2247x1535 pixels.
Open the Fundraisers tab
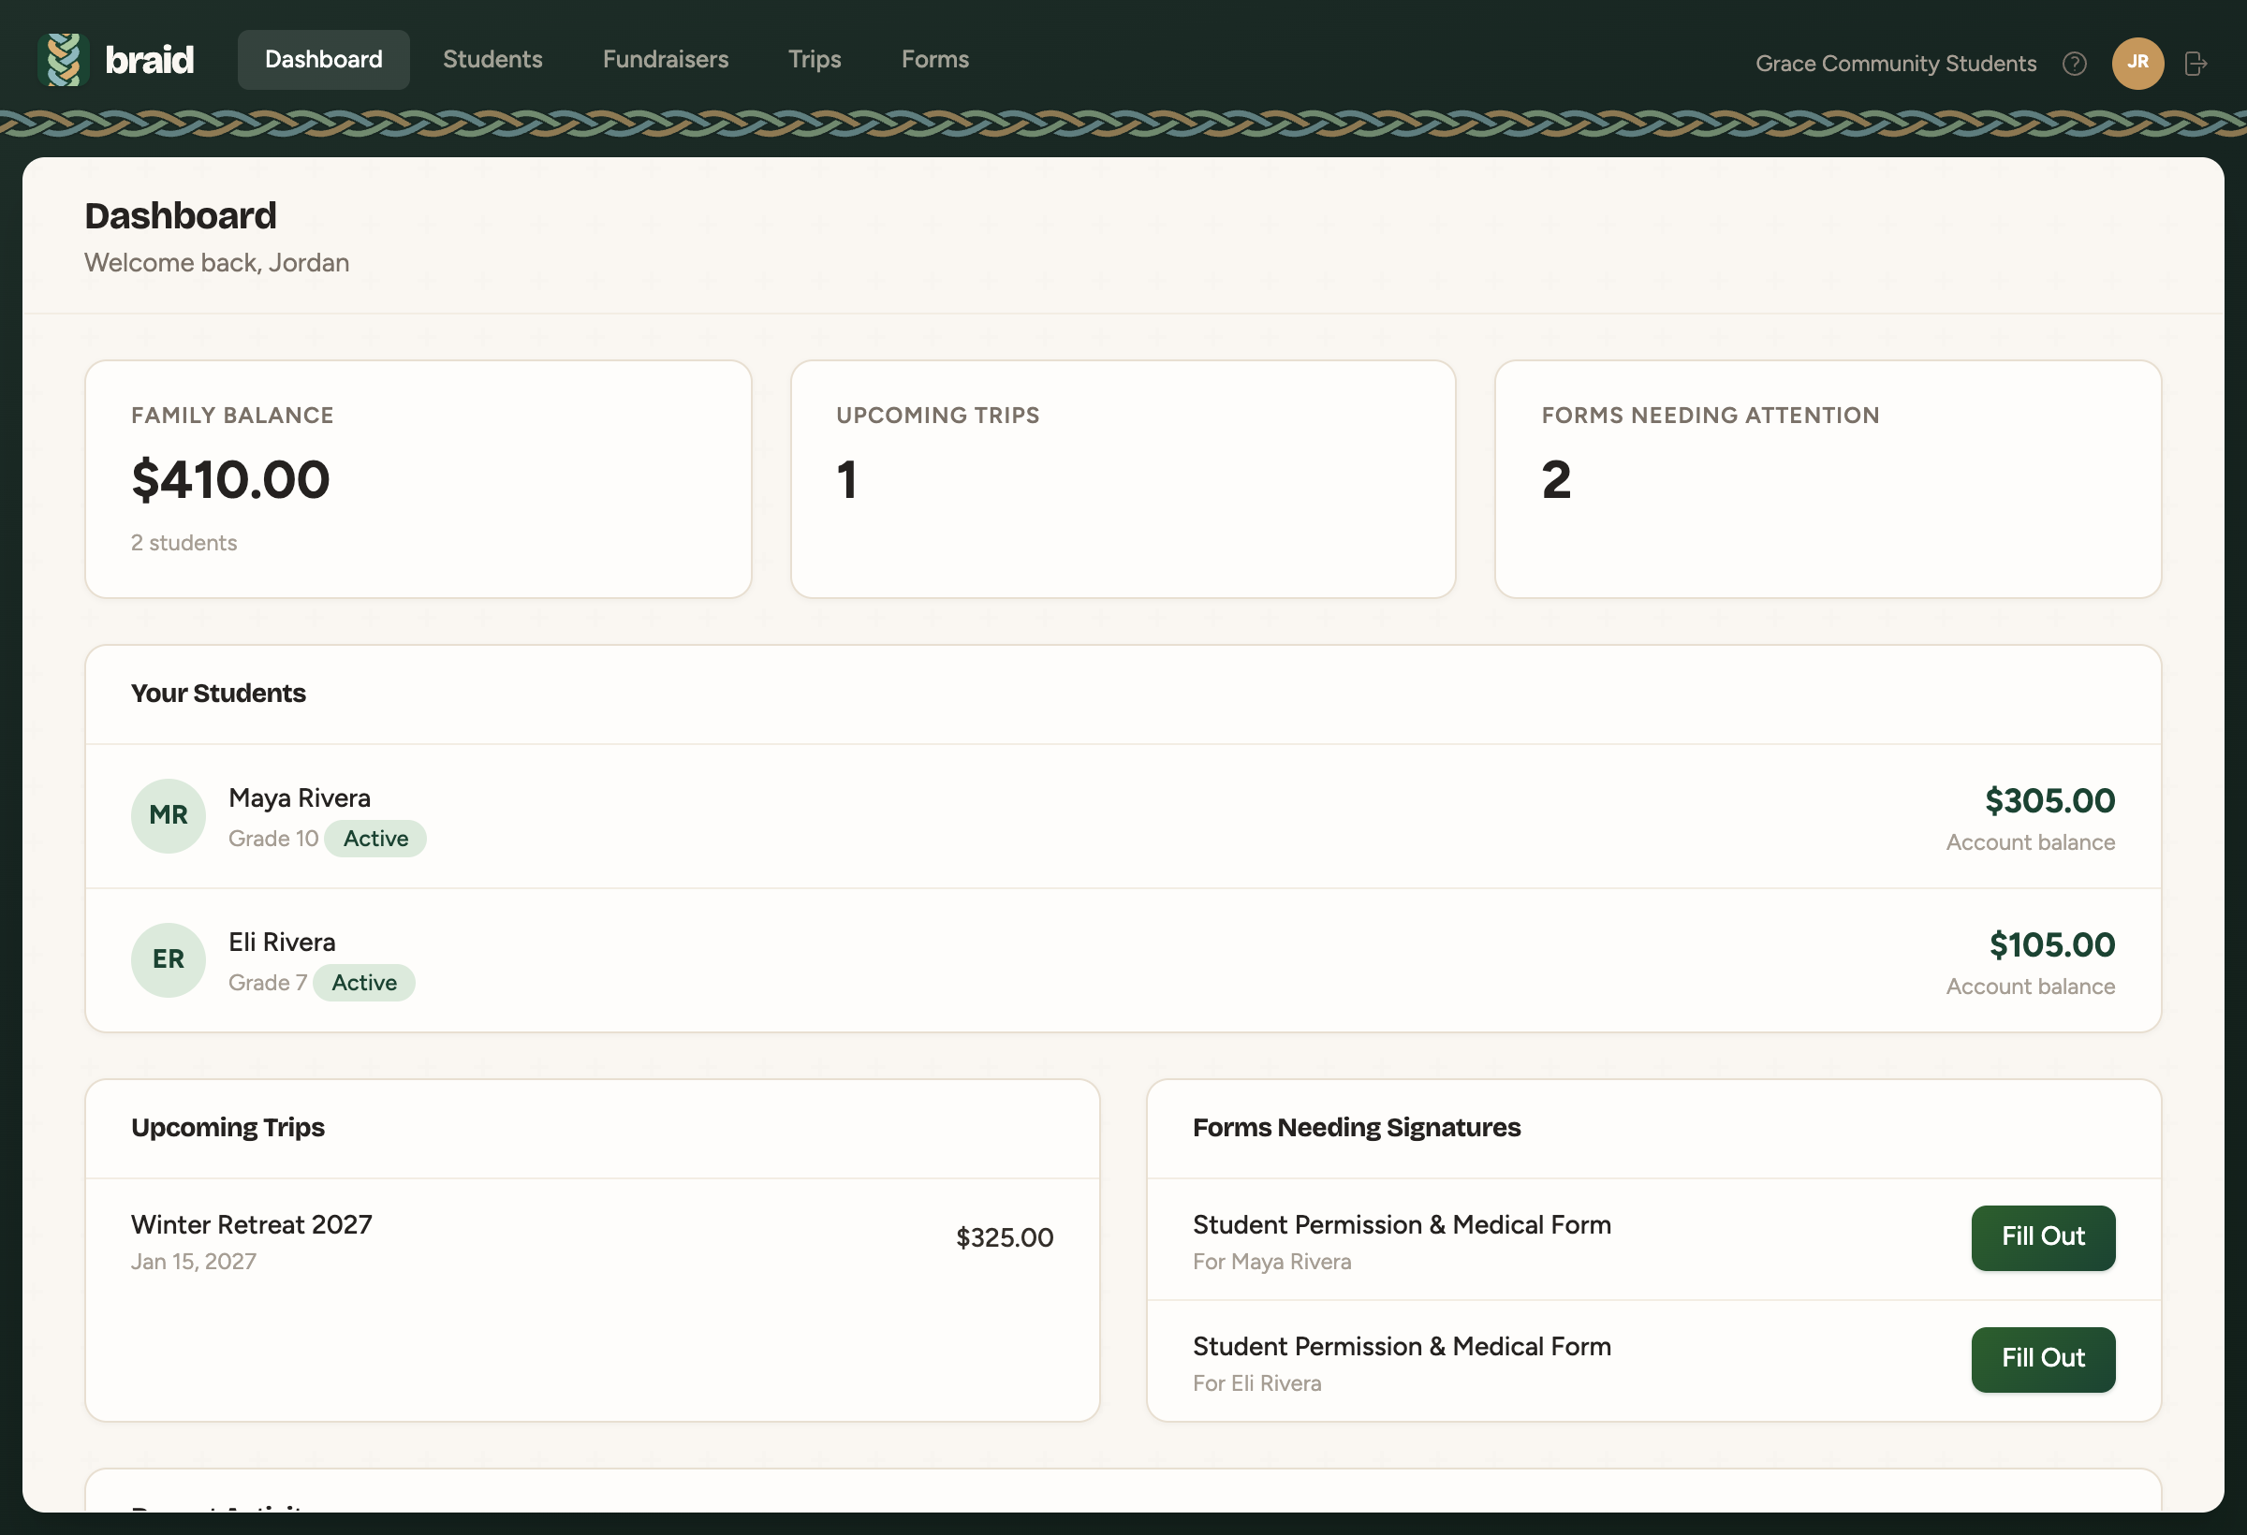(x=667, y=60)
